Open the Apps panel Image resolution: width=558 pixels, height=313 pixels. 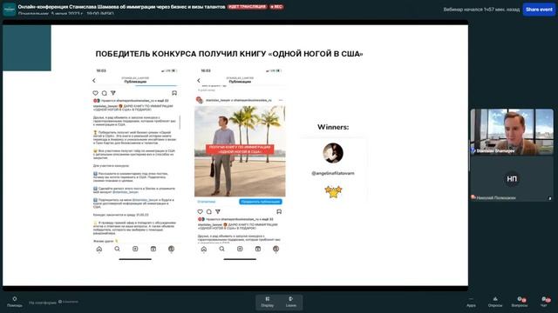[x=471, y=302]
